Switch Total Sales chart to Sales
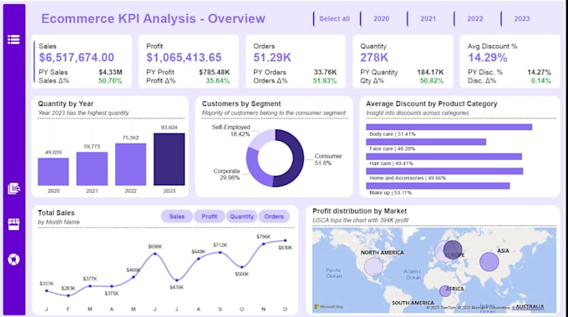Viewport: 568px width, 317px height. click(177, 216)
